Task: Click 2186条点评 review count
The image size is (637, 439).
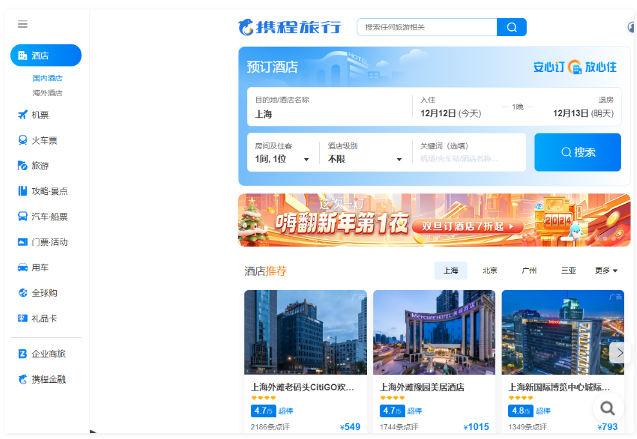Action: [x=270, y=427]
